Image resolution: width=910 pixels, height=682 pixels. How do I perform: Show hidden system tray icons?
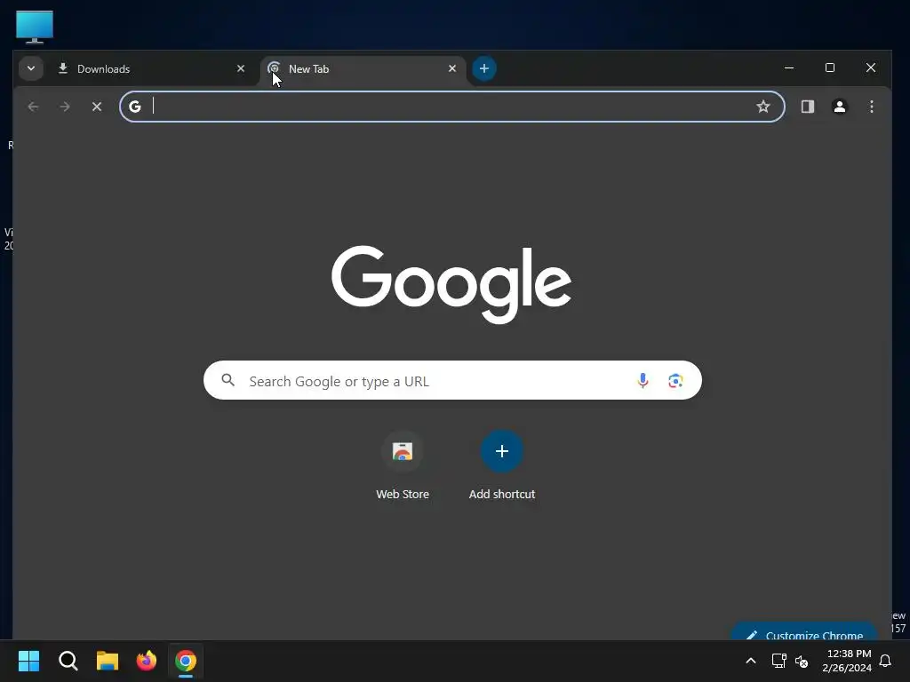coord(750,661)
